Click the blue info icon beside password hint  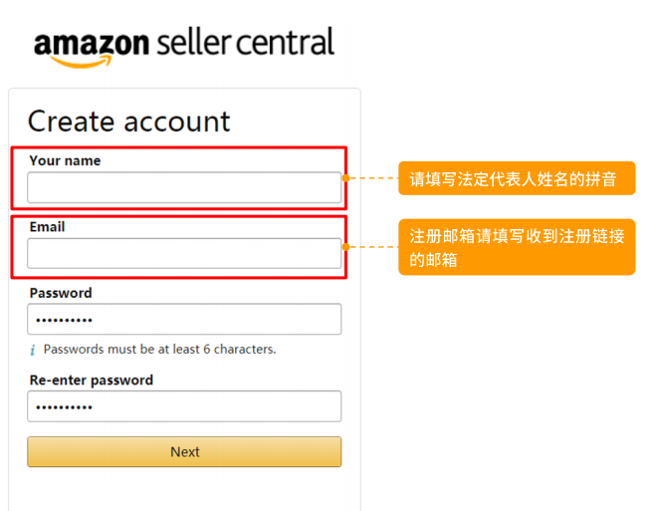tap(33, 350)
